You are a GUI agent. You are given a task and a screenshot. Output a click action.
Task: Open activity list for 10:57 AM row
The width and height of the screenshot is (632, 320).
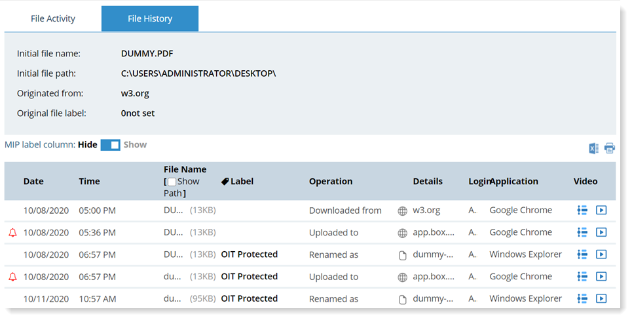(582, 298)
